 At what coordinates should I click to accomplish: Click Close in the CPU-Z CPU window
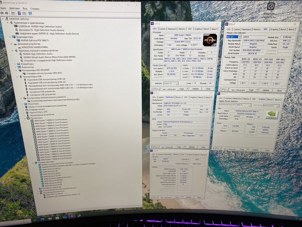coord(208,89)
